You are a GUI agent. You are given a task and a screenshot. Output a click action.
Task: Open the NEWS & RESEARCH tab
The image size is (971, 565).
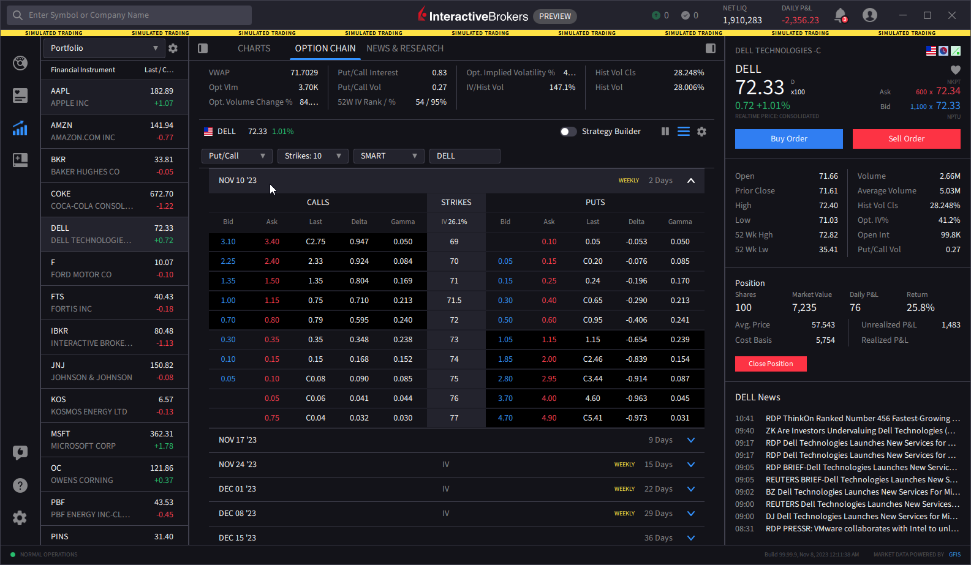[x=404, y=48]
